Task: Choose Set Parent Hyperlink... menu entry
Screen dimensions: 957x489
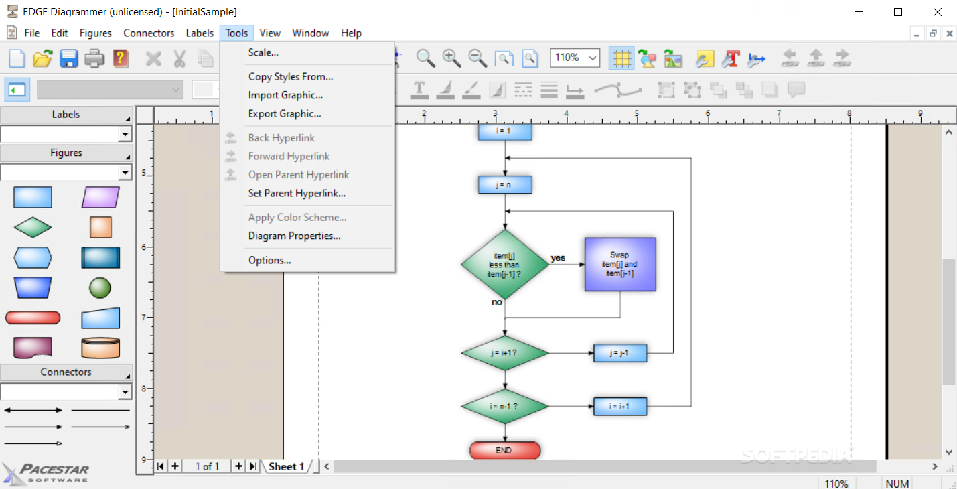Action: [297, 193]
